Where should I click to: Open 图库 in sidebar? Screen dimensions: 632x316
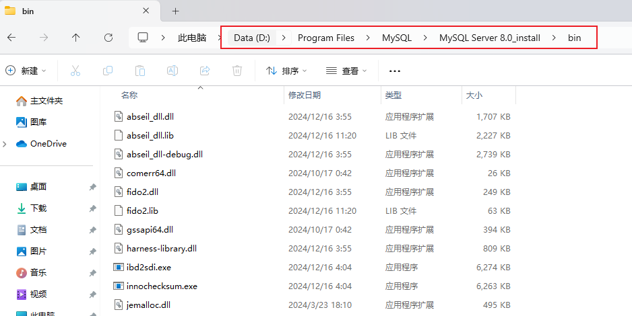[x=31, y=122]
